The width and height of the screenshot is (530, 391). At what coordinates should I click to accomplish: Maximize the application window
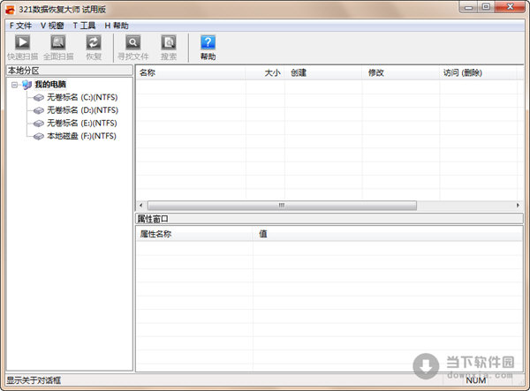tap(486, 7)
